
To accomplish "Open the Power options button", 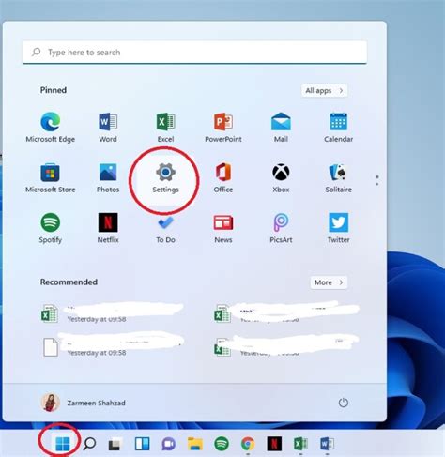I will tap(344, 403).
